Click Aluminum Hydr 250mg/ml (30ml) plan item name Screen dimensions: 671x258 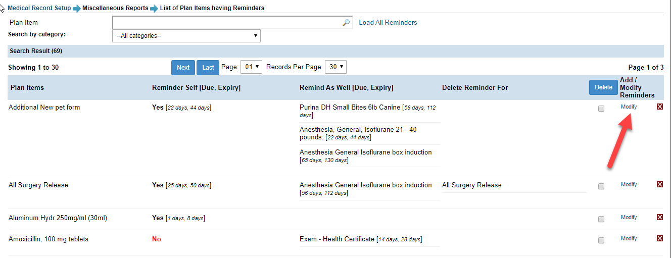coord(58,218)
